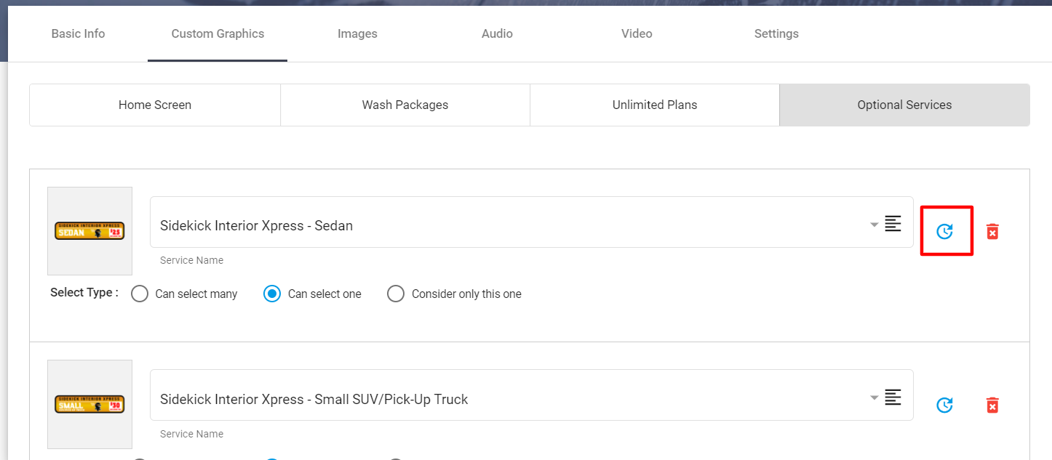Open the Unlimited Plans section
This screenshot has height=460, width=1052.
(654, 105)
